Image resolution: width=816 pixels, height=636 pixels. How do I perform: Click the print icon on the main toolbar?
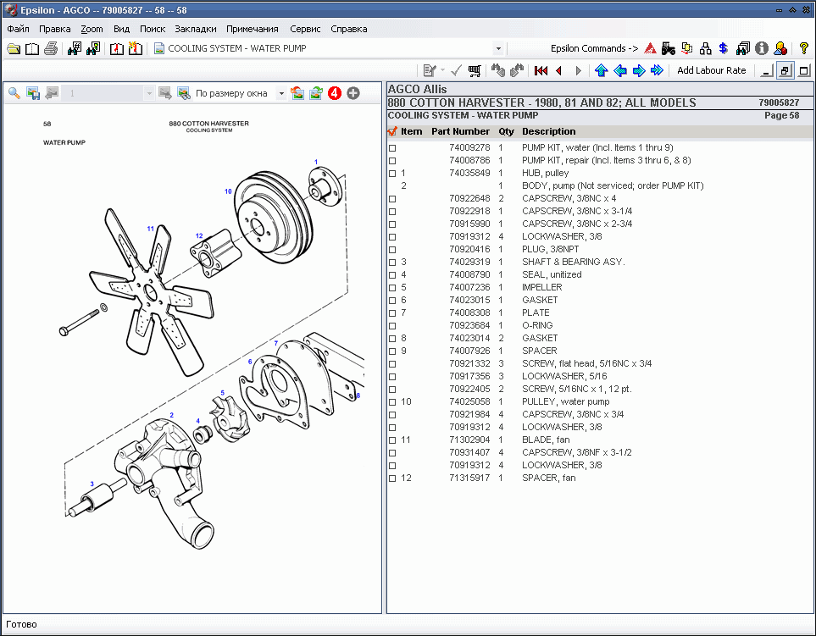[x=49, y=48]
